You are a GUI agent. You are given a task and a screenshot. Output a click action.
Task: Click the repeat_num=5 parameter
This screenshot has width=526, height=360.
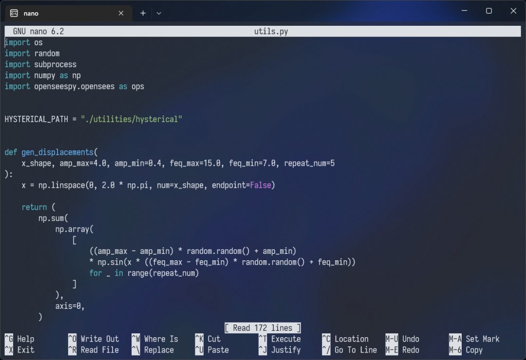pyautogui.click(x=309, y=163)
